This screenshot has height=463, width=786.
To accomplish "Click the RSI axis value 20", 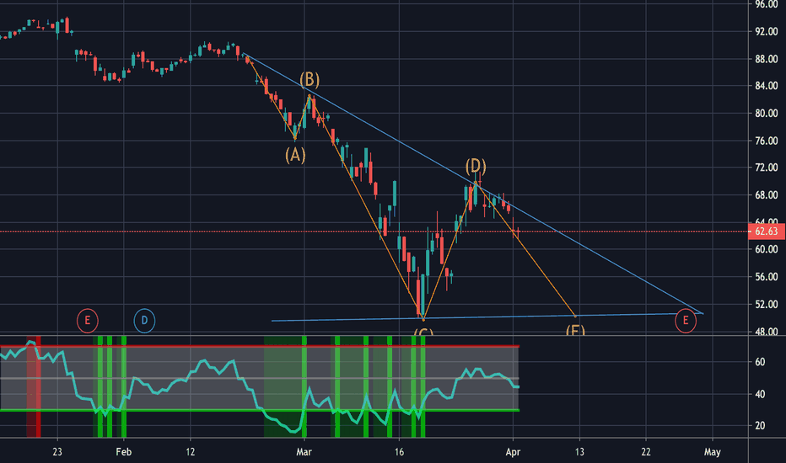I will pos(760,426).
